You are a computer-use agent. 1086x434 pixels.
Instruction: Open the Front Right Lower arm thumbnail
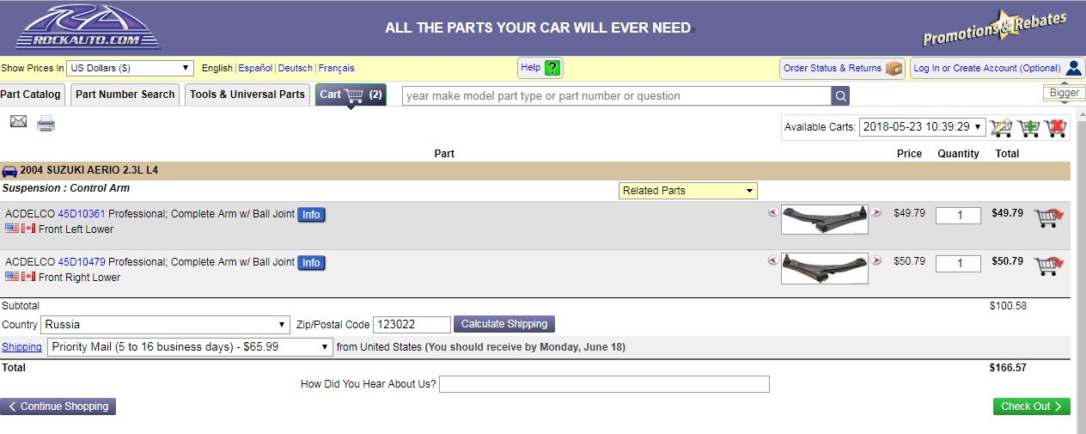tap(825, 268)
